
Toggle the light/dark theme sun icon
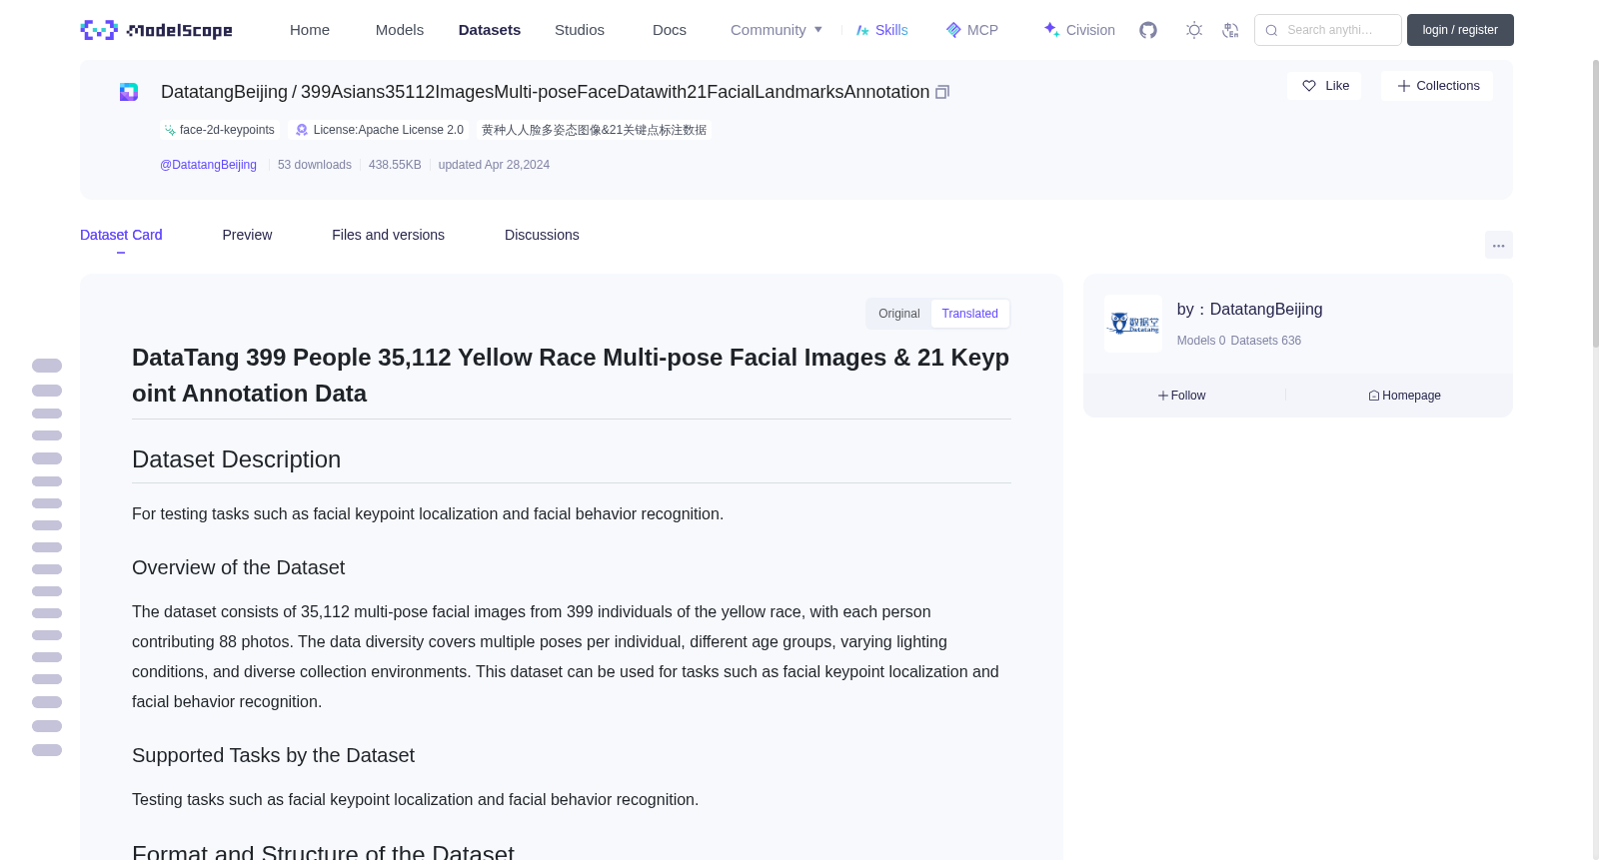coord(1194,30)
